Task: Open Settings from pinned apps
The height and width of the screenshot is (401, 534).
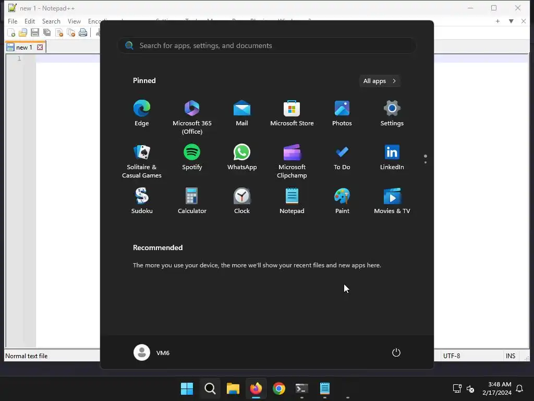Action: pos(392,113)
